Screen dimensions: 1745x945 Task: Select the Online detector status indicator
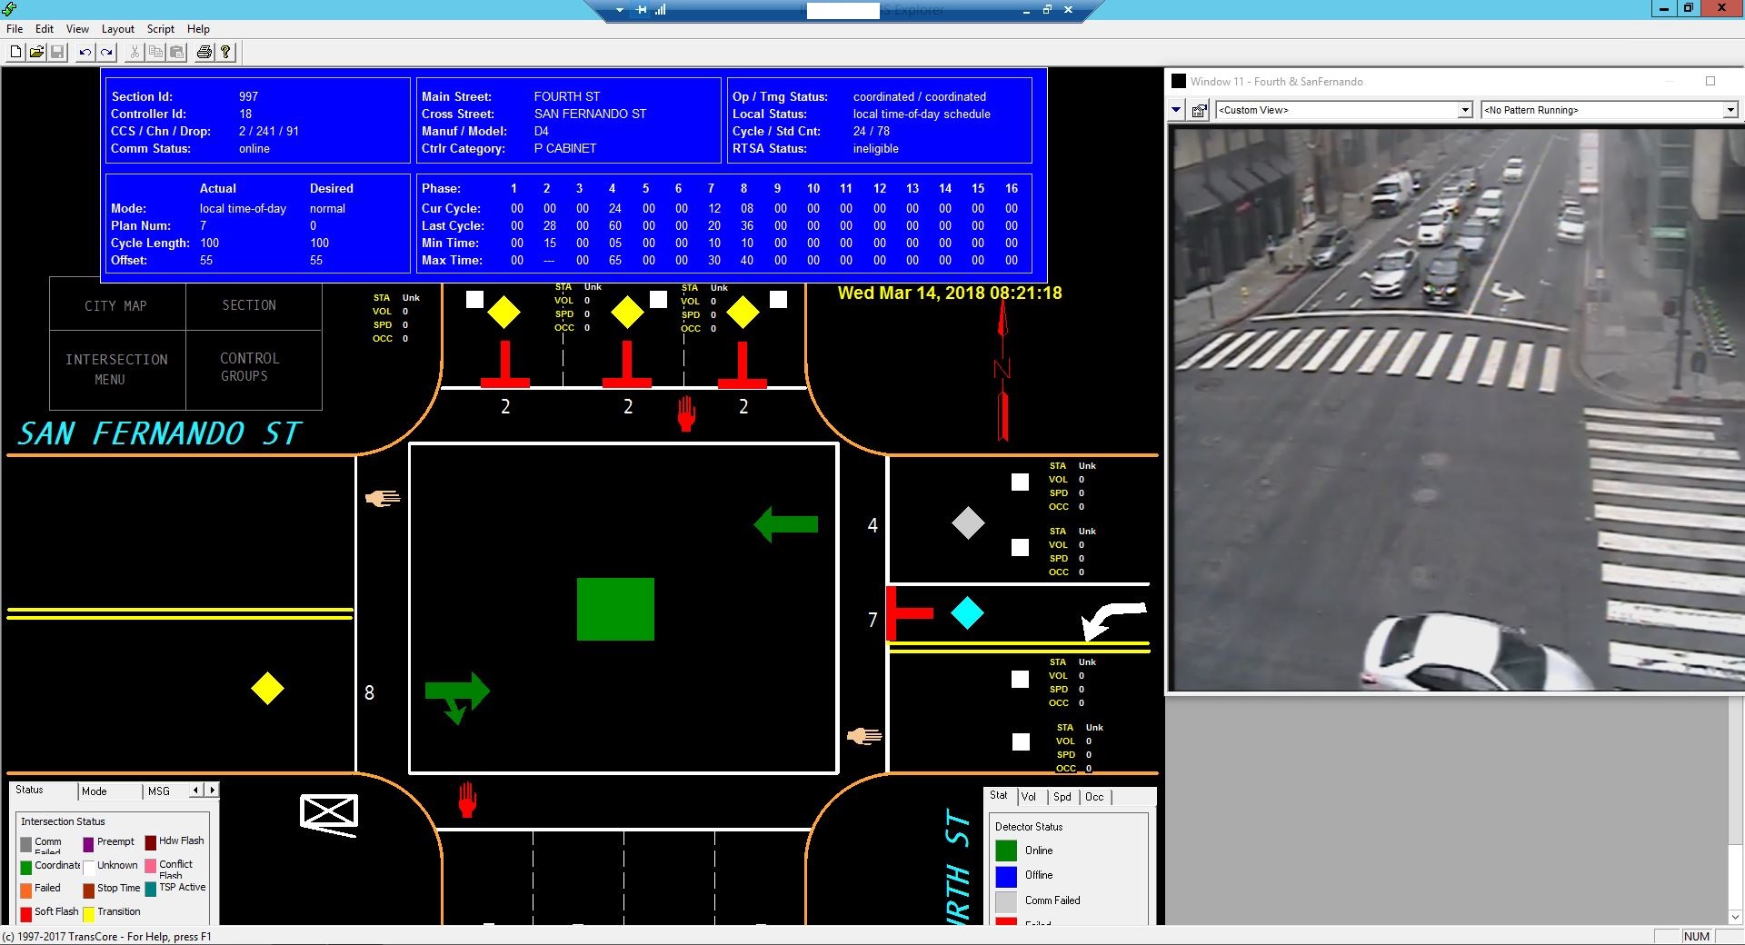(1006, 850)
